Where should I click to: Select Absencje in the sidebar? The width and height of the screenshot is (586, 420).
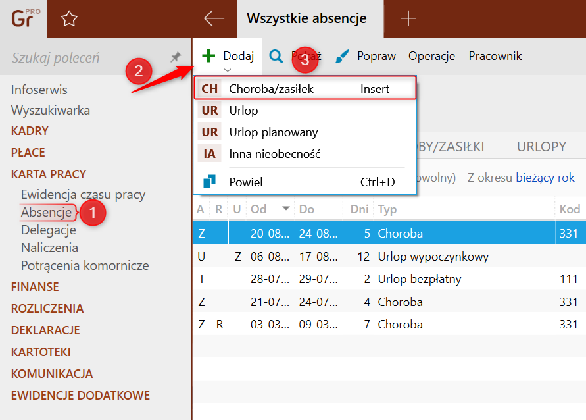46,212
